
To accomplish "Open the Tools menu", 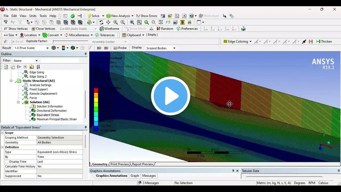I will coord(43,16).
